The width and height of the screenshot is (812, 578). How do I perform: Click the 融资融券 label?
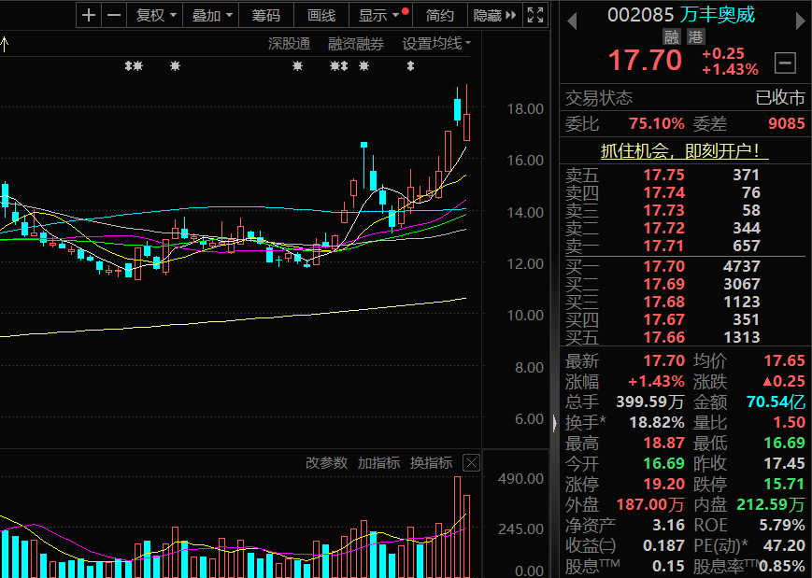tap(356, 44)
